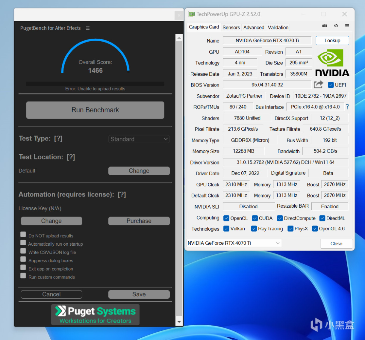The image size is (365, 340).
Task: Toggle the OpenGL 4.6 checkbox
Action: (x=315, y=229)
